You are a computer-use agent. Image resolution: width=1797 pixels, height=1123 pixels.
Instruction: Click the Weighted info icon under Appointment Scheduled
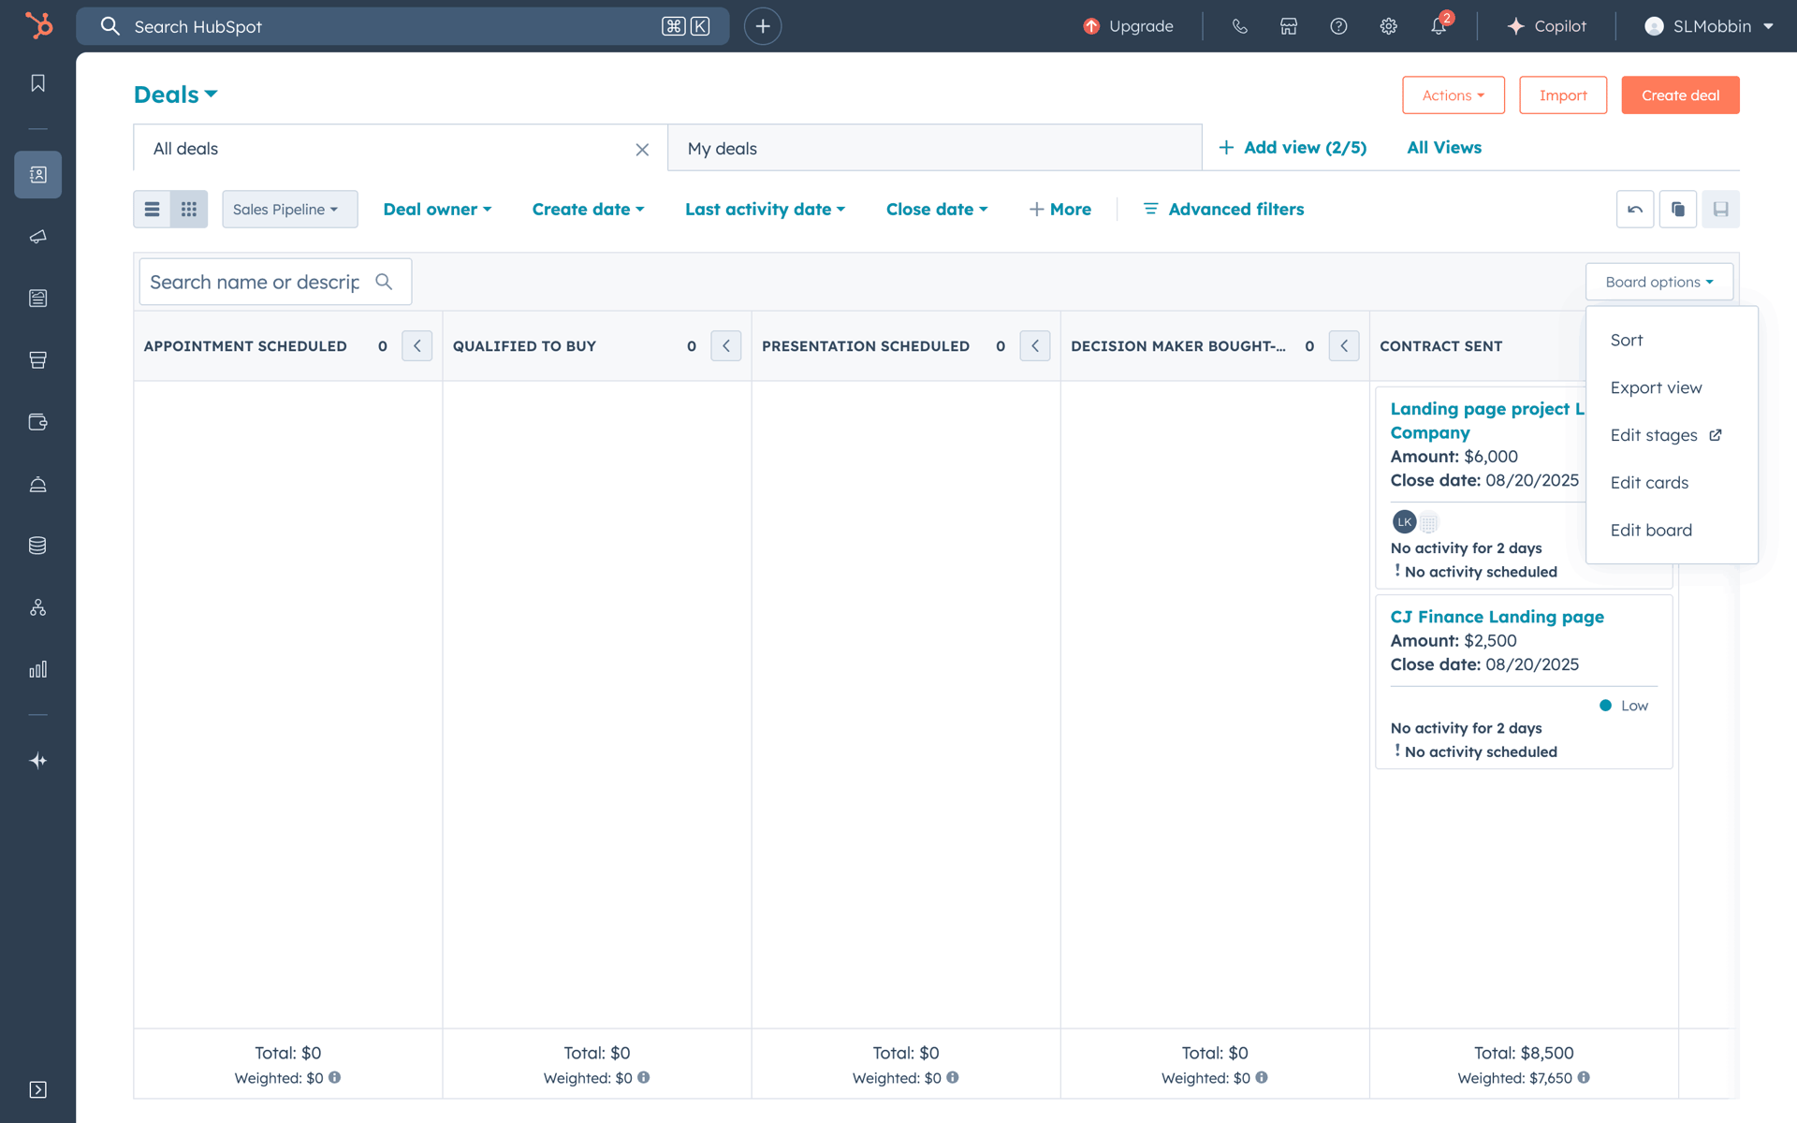(x=334, y=1077)
